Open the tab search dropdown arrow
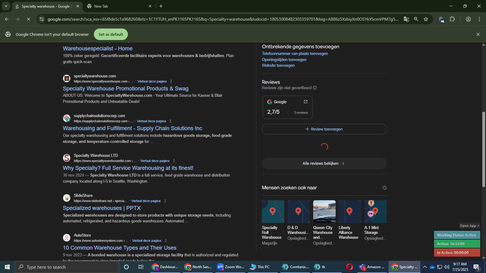The width and height of the screenshot is (486, 273). [6, 6]
